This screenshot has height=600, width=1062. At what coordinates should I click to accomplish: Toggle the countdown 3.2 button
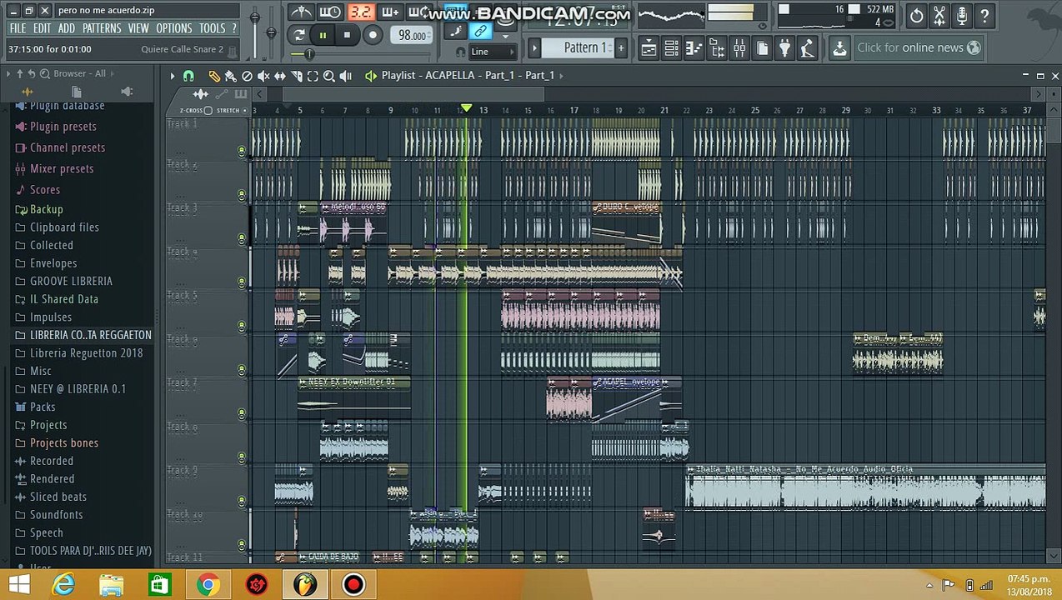tap(360, 12)
